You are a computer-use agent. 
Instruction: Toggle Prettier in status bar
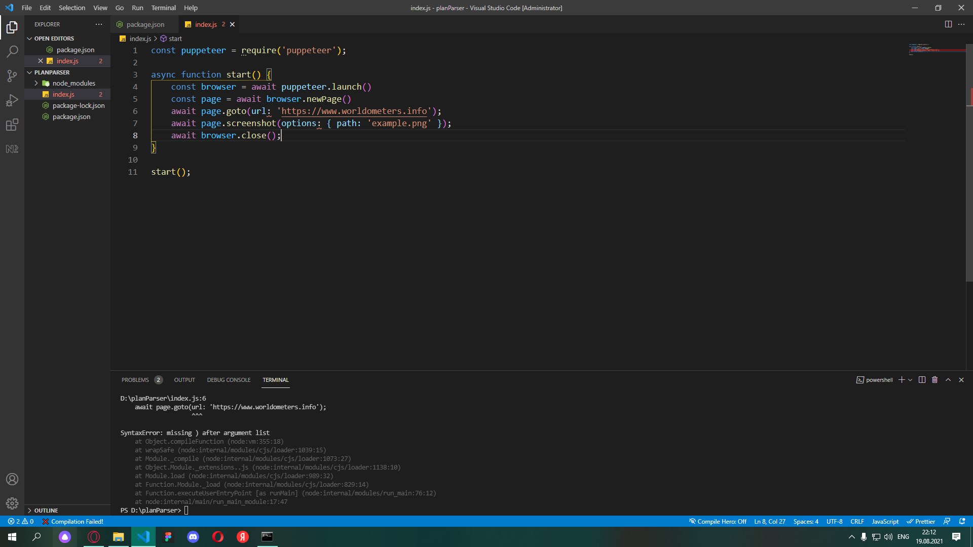pos(921,521)
